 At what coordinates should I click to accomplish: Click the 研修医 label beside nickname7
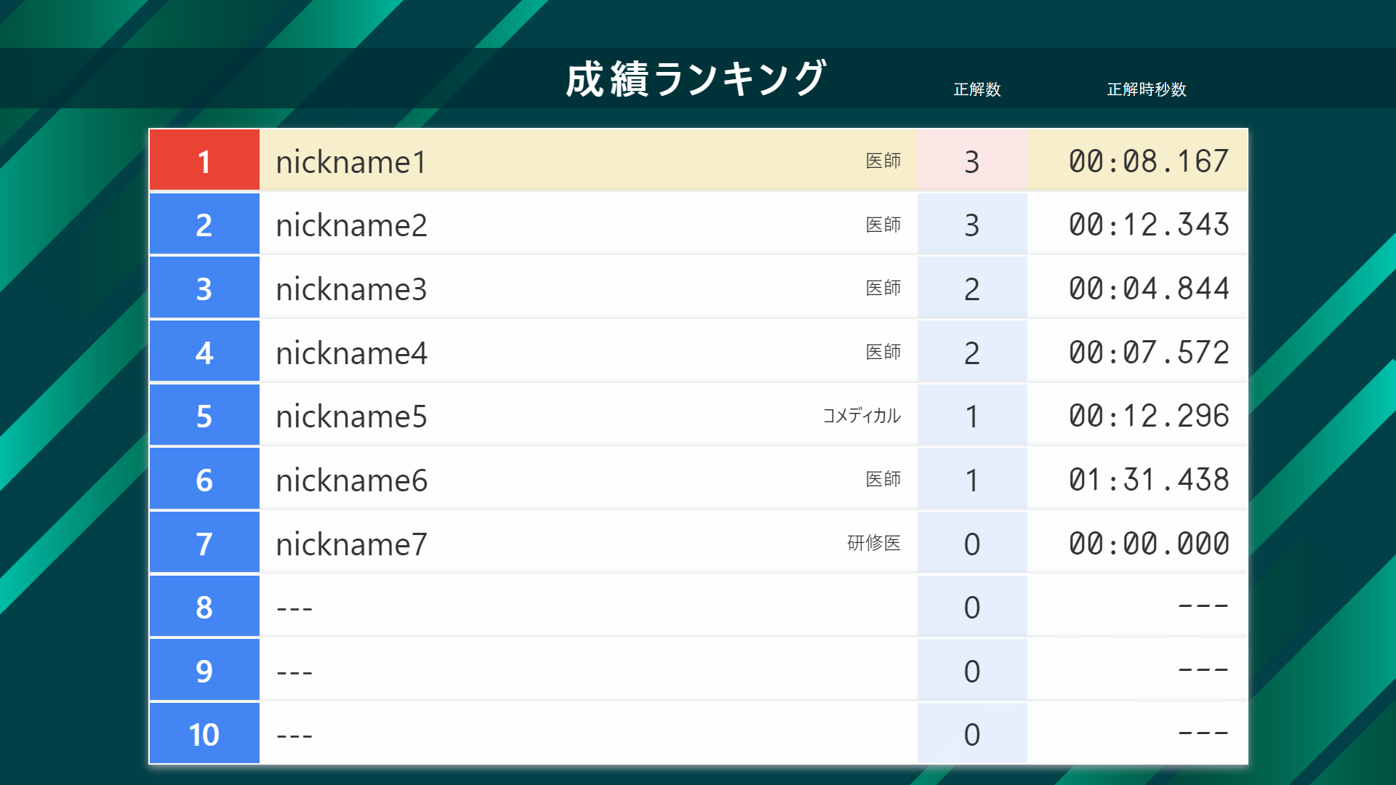tap(873, 543)
